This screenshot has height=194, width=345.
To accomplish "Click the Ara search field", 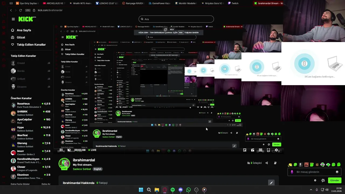I will click(x=176, y=19).
